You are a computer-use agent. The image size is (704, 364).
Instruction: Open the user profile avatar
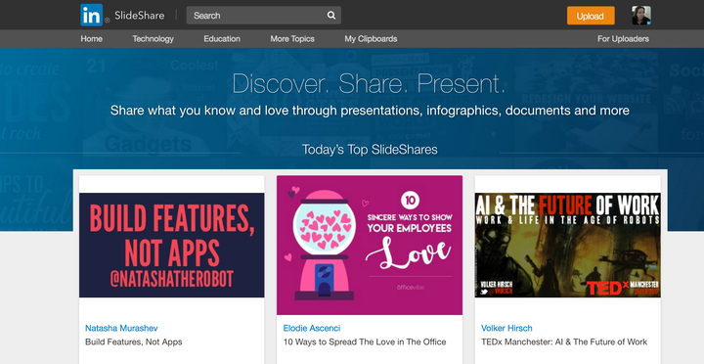[x=641, y=16]
